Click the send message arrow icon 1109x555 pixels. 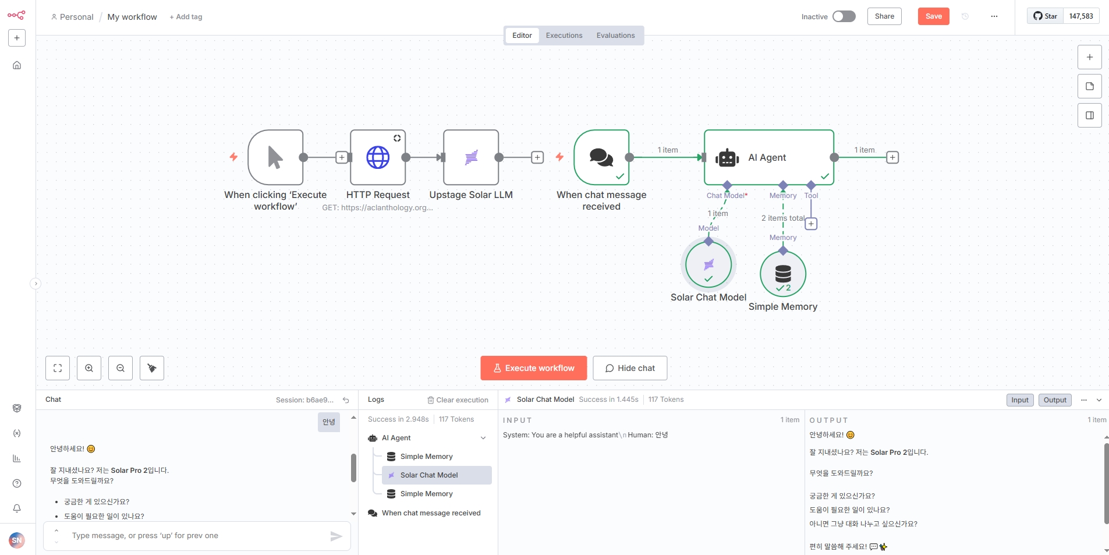pos(336,536)
